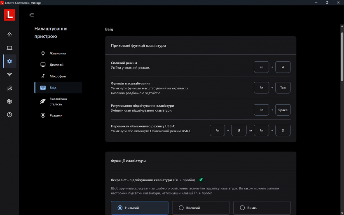Open the Живлення settings section

[x=58, y=53]
